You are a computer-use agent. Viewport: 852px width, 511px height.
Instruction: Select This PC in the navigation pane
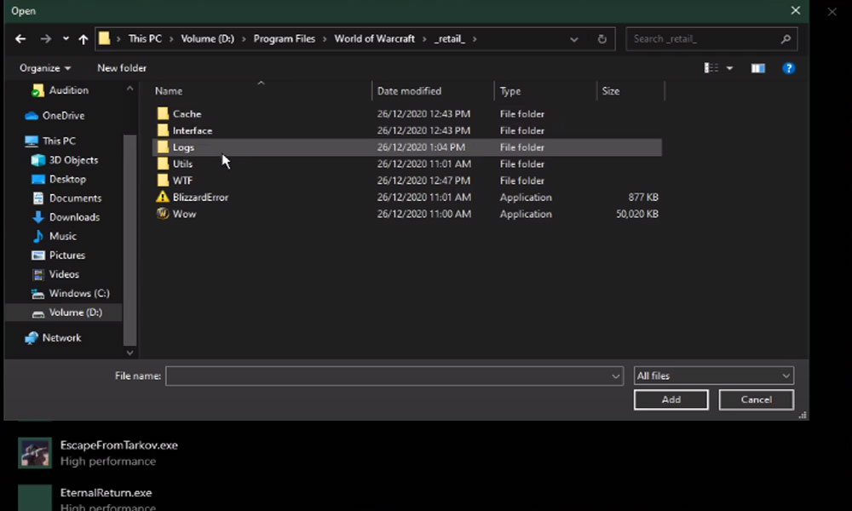50,141
